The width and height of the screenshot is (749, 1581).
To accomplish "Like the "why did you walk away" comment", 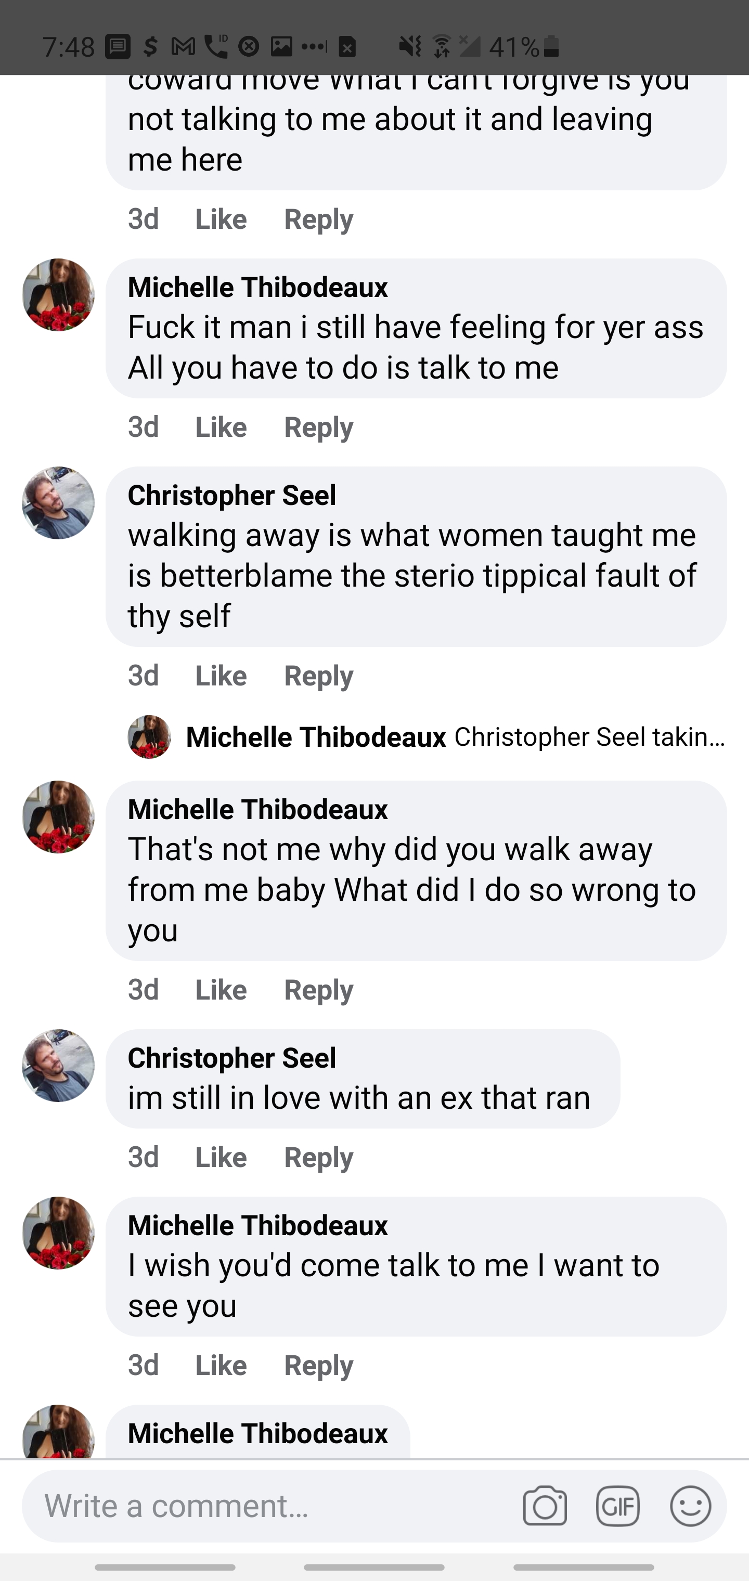I will (221, 989).
